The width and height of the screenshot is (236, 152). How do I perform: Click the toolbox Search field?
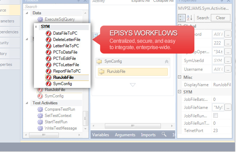56,7
